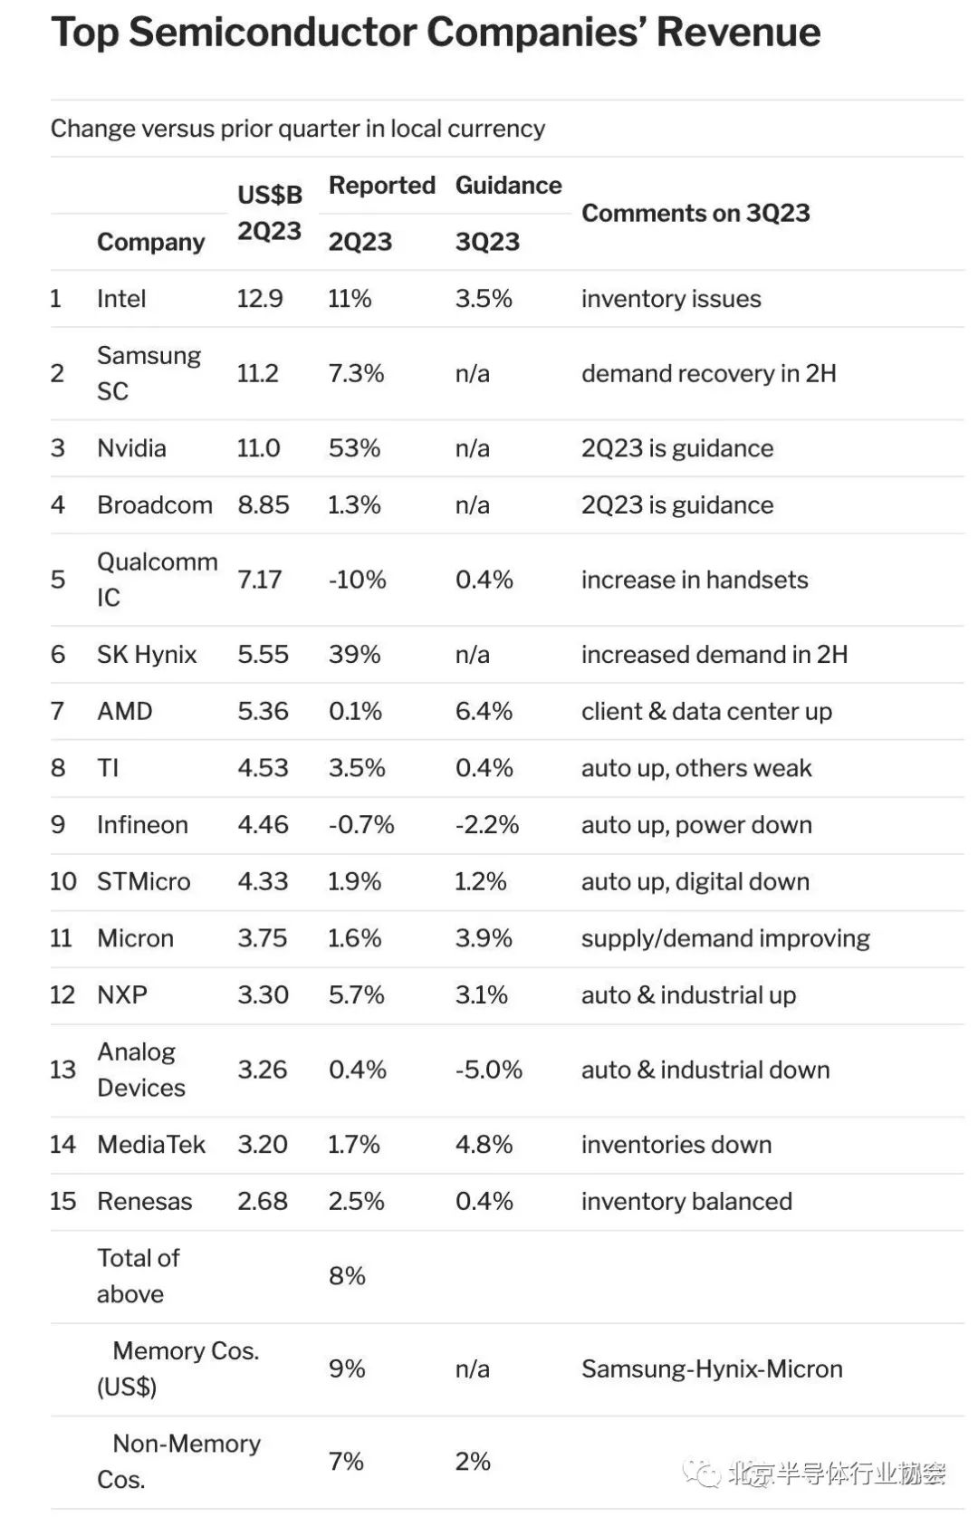Select the Samsung SC company cell
Screen dimensions: 978x1517
(x=149, y=373)
